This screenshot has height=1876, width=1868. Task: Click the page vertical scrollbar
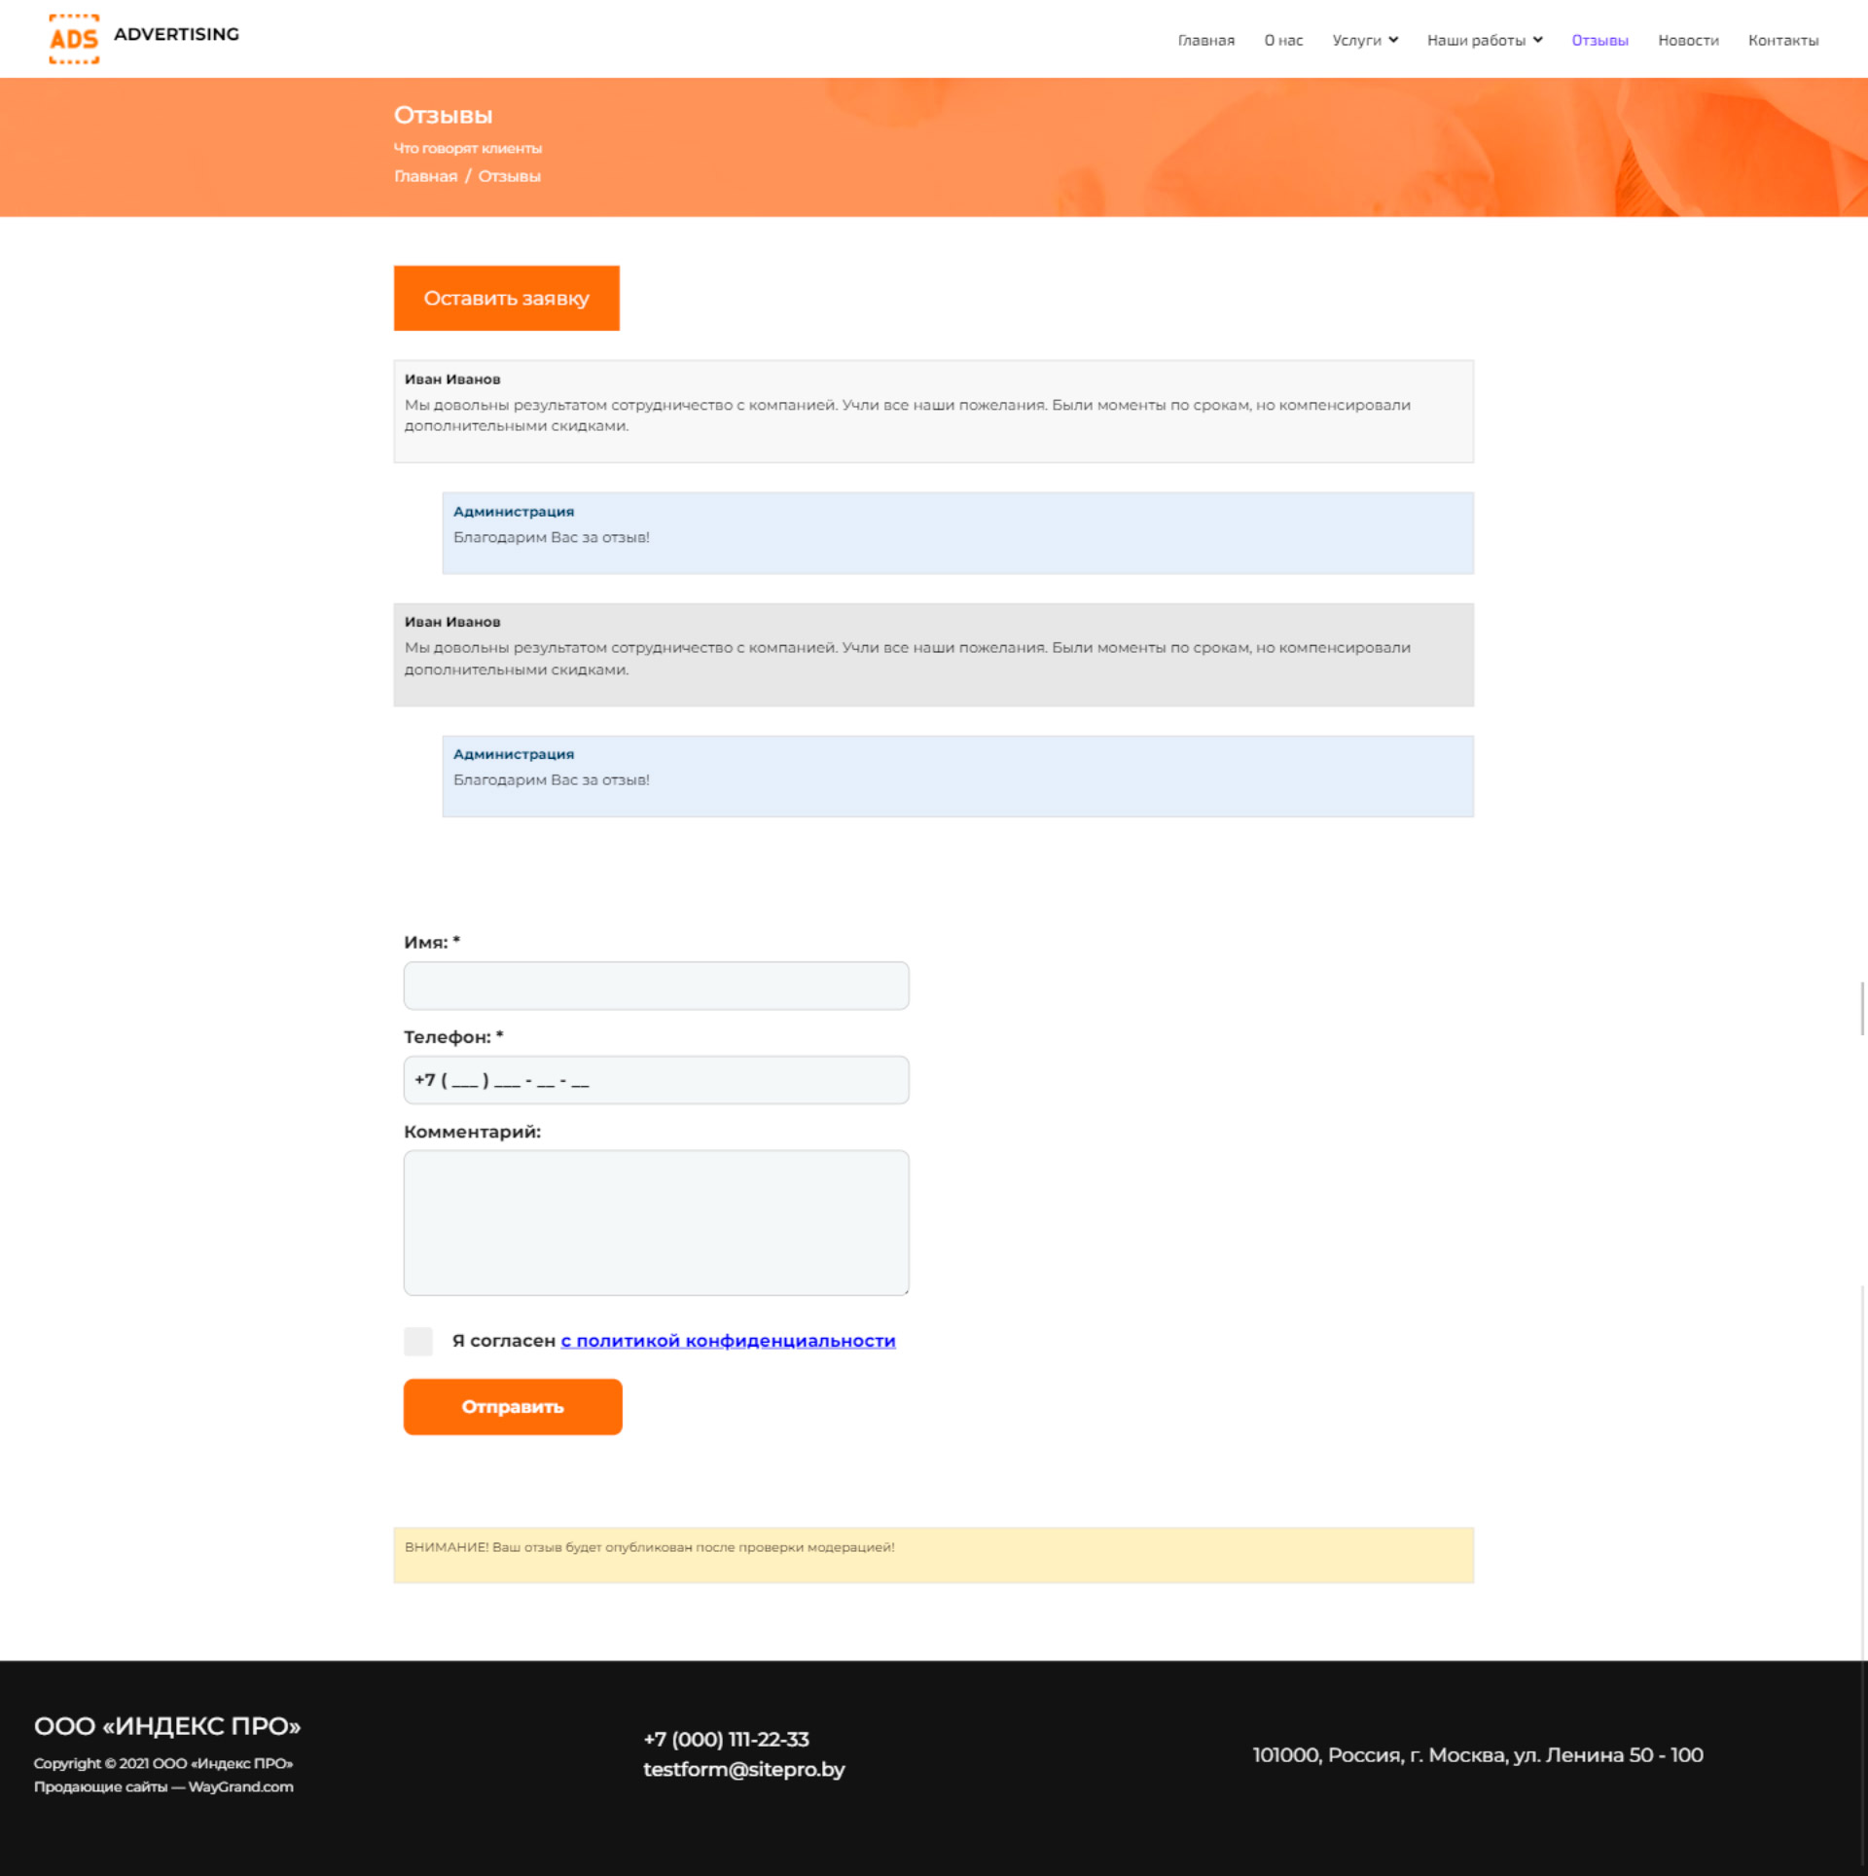[x=1862, y=1008]
